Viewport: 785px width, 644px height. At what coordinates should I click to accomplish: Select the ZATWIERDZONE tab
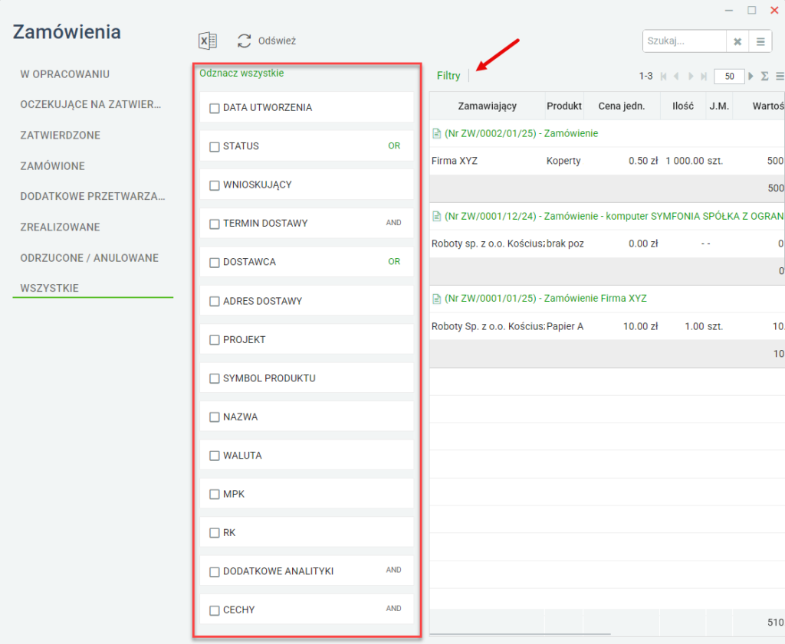[x=60, y=135]
